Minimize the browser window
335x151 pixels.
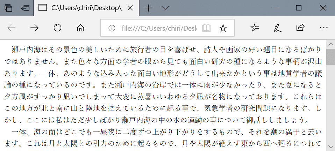coord(275,8)
